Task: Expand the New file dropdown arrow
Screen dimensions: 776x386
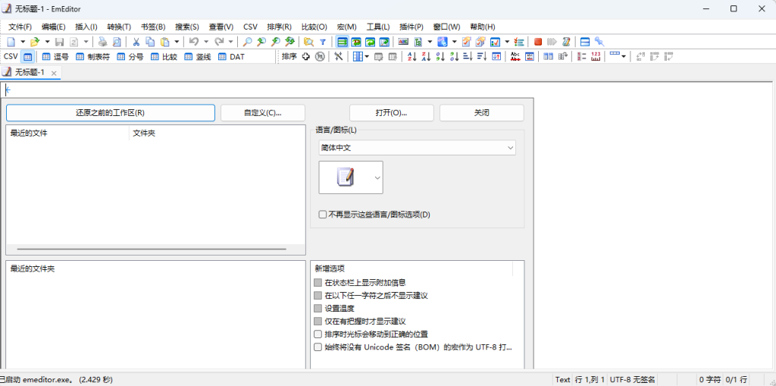Action: tap(23, 42)
